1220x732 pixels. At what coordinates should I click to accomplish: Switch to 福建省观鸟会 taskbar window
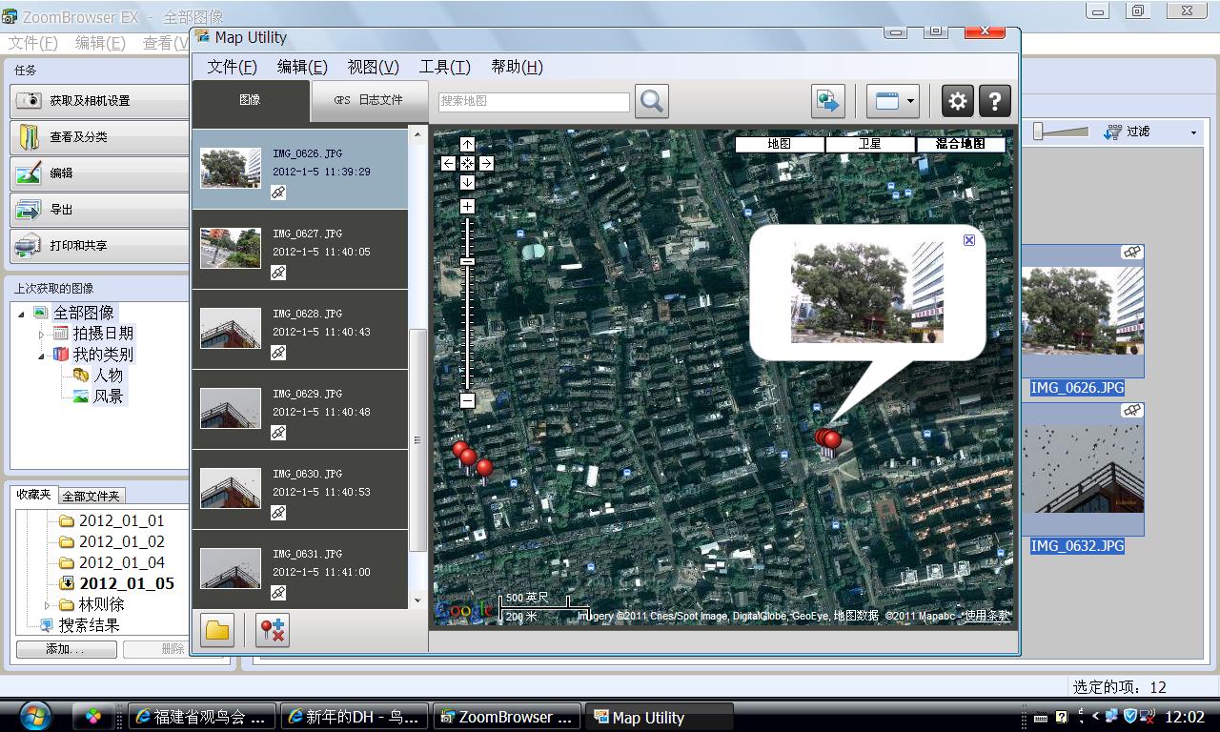click(202, 717)
